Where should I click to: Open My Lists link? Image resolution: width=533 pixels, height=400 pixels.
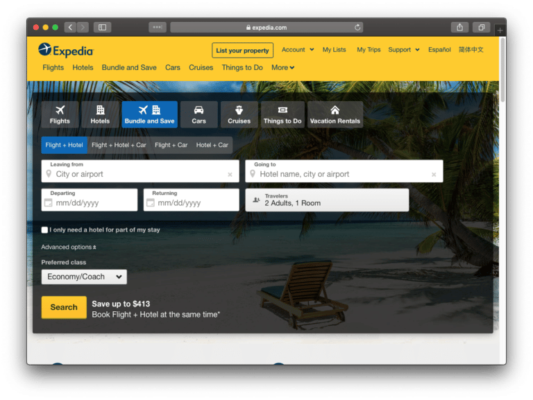pos(334,50)
